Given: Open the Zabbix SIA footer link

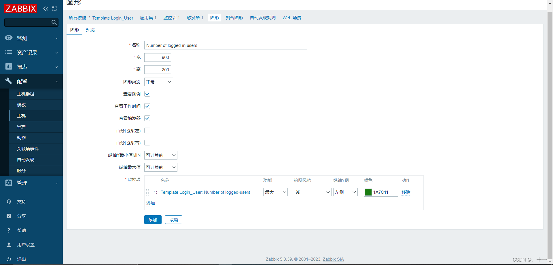Looking at the screenshot, I should 333,259.
